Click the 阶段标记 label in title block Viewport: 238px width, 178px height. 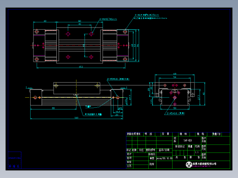(180, 147)
